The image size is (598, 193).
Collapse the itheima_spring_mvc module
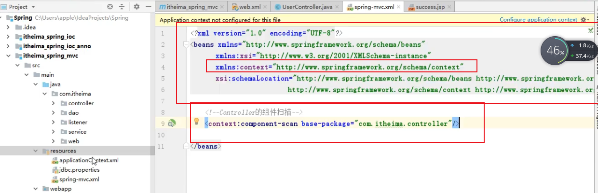pyautogui.click(x=8, y=56)
